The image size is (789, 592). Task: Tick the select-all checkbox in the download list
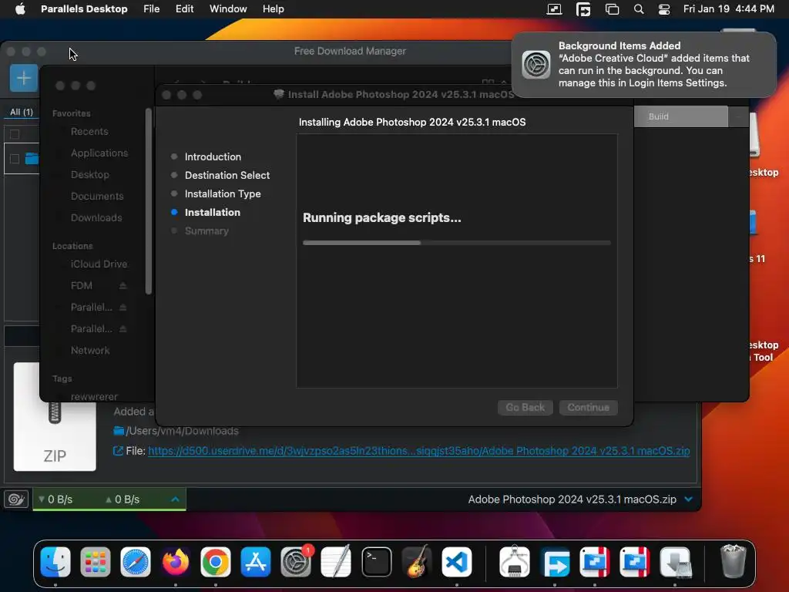pyautogui.click(x=15, y=134)
